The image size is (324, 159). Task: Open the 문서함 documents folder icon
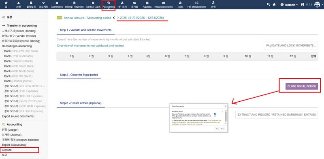pos(134,3)
